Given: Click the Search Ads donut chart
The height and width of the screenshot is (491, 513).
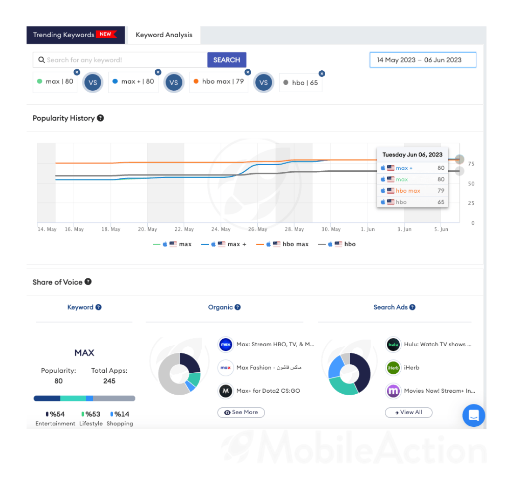Looking at the screenshot, I should coord(349,374).
